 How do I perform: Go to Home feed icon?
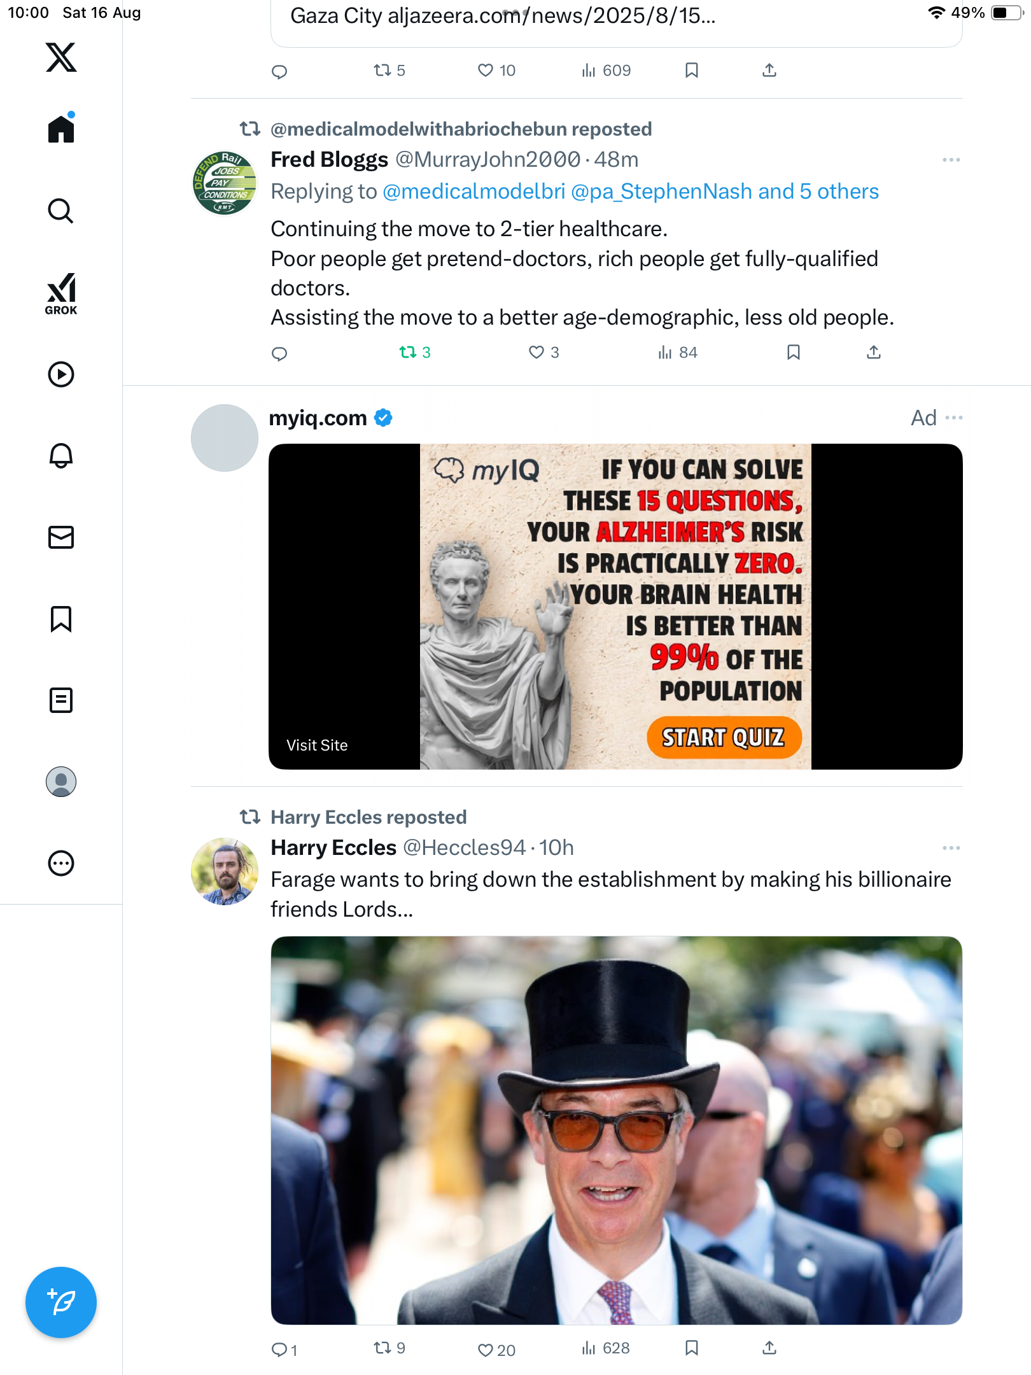point(61,129)
